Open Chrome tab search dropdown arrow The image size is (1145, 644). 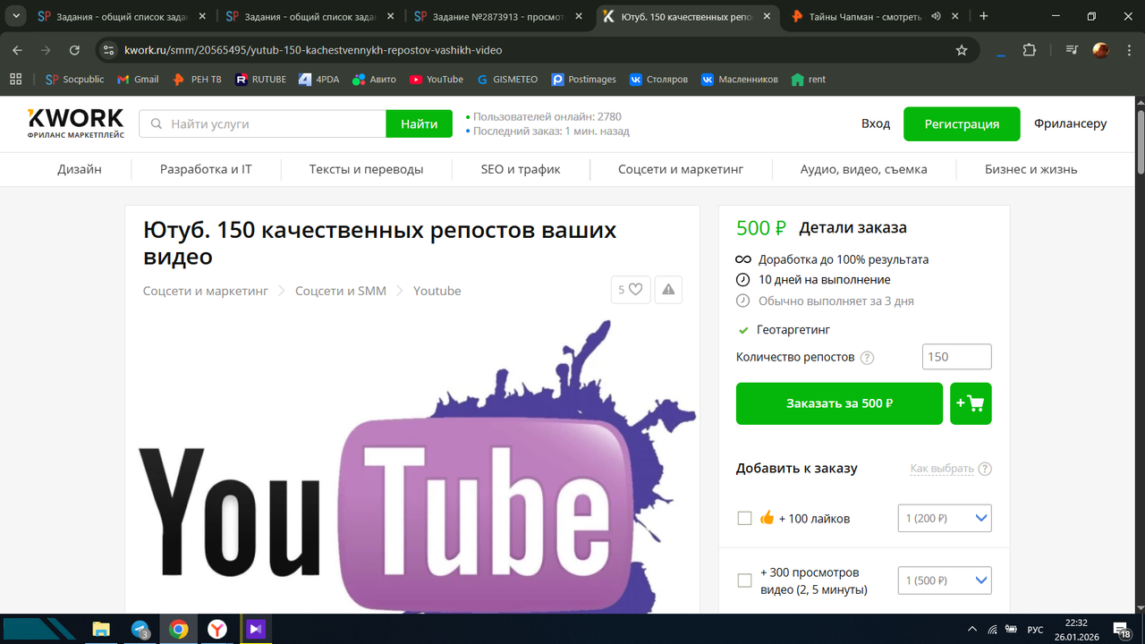(16, 16)
